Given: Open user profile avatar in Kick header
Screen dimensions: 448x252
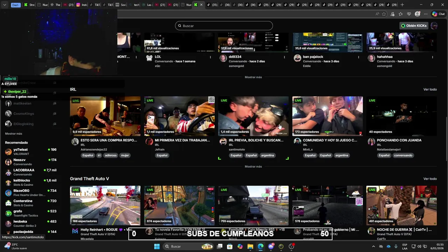Looking at the screenshot, I should pos(434,26).
